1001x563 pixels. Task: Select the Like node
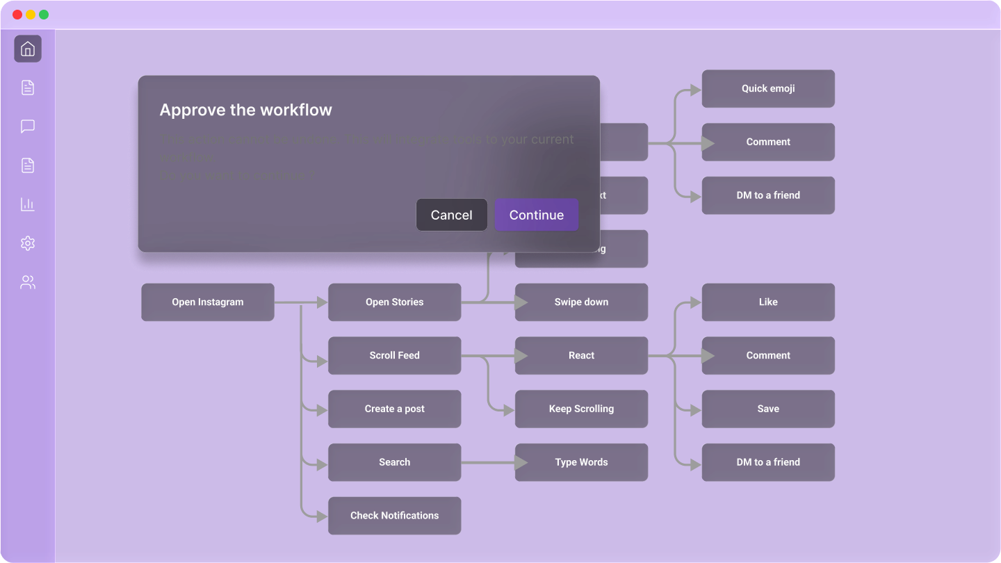coord(768,302)
